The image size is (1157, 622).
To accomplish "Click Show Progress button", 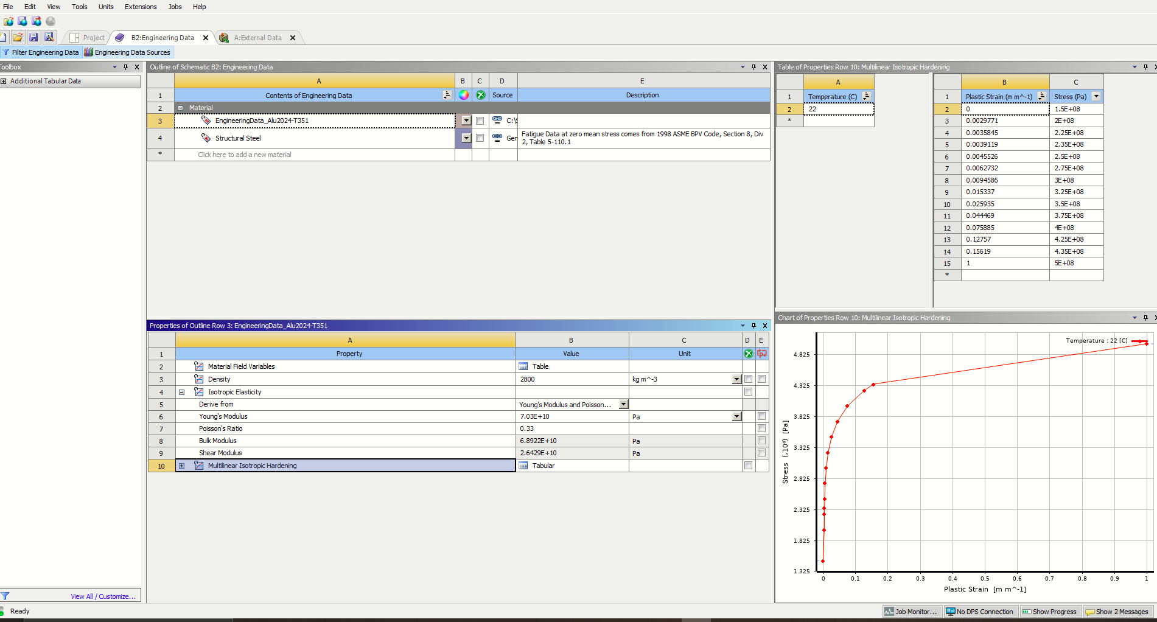I will (1050, 612).
